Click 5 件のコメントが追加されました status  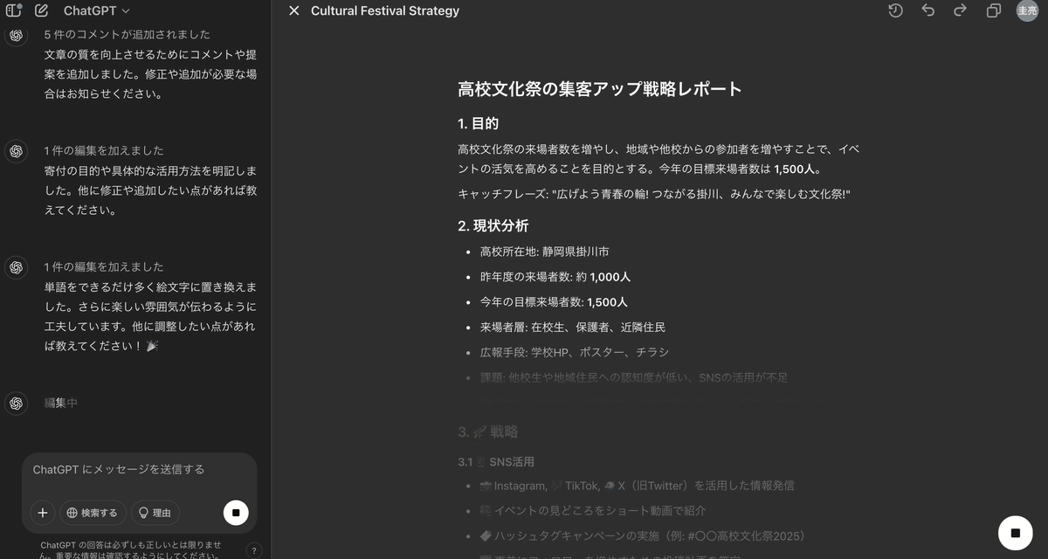(127, 35)
